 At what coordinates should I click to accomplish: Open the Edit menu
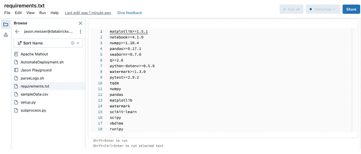pyautogui.click(x=18, y=13)
